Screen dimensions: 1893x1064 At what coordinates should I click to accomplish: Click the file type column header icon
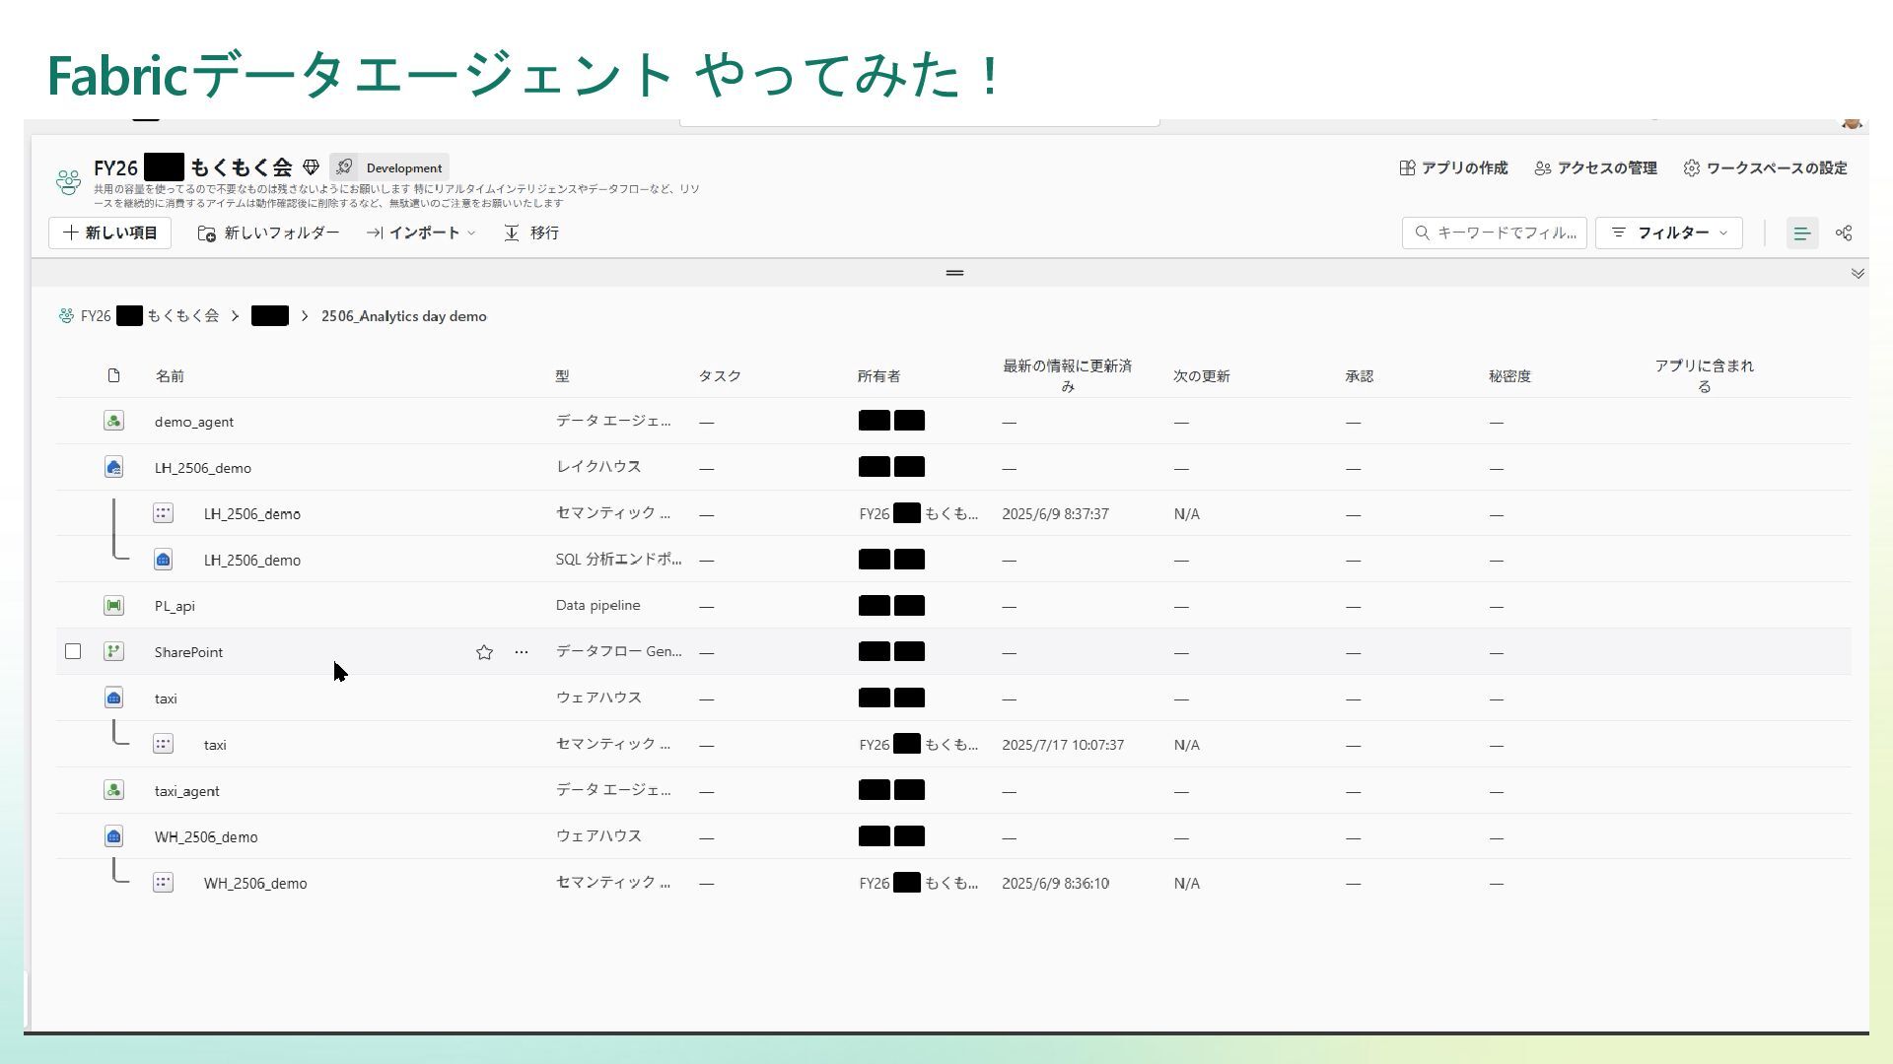click(113, 375)
